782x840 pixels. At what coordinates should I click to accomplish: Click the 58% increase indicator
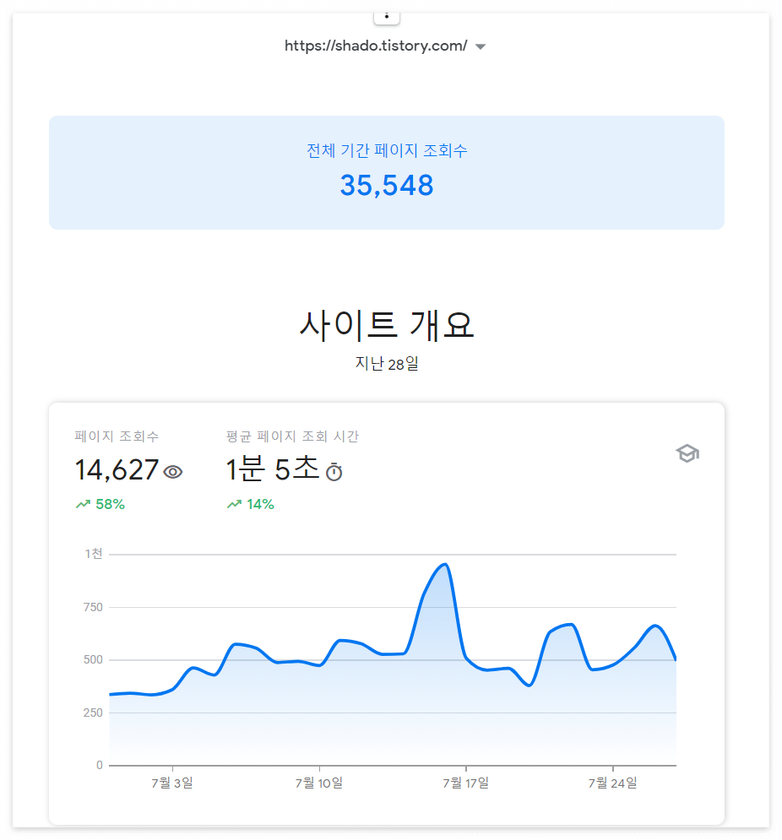click(110, 504)
